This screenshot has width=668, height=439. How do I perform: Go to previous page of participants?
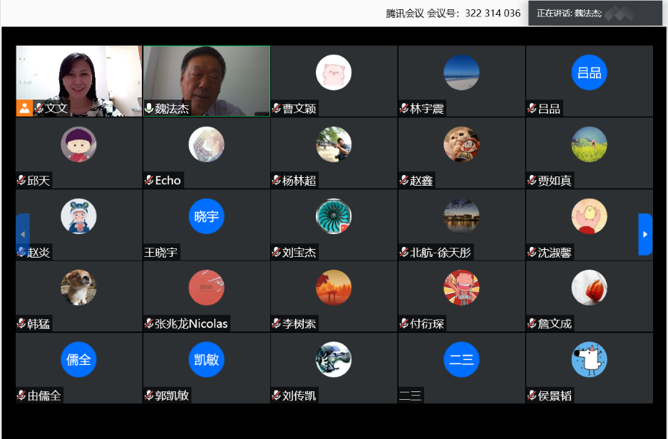23,234
